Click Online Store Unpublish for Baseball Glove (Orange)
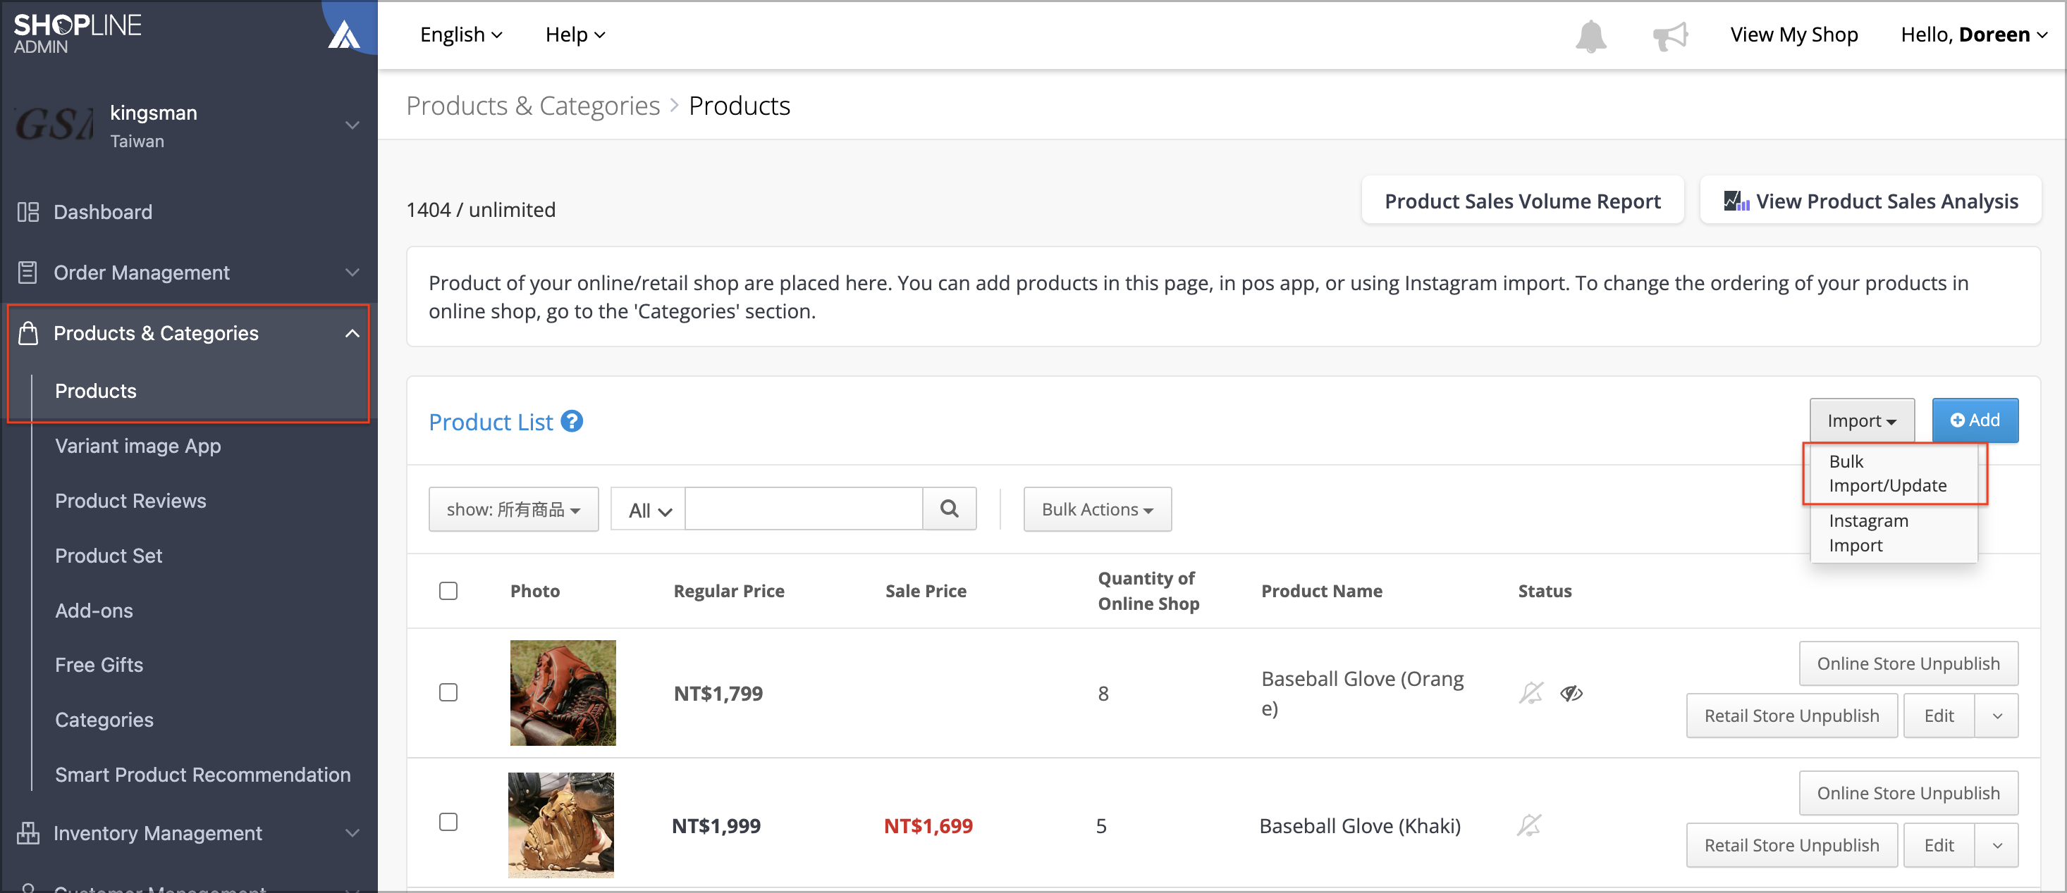2067x893 pixels. coord(1908,663)
